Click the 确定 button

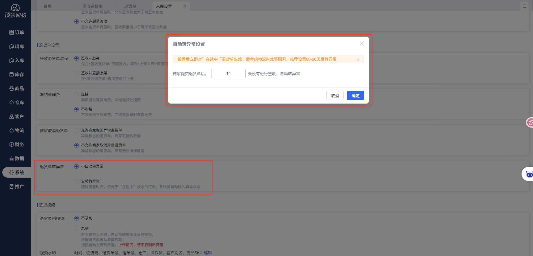[356, 96]
